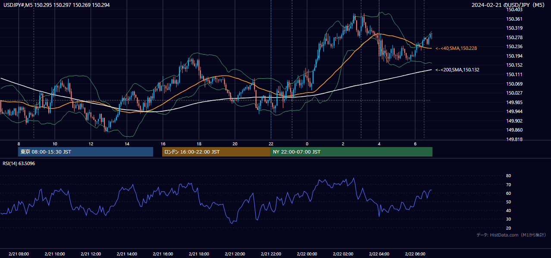The width and height of the screenshot is (551, 258).
Task: Click the bottom time label 2/21 12:00
Action: click(91, 254)
